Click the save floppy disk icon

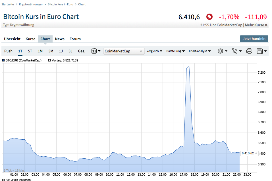coord(260,51)
